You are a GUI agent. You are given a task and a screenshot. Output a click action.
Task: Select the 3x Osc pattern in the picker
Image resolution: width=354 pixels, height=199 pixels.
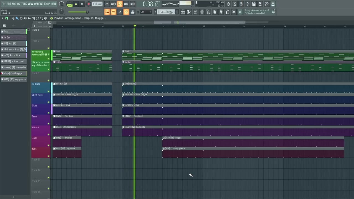pos(14,38)
